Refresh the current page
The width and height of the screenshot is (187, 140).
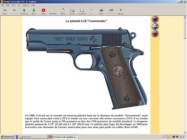click(x=53, y=12)
